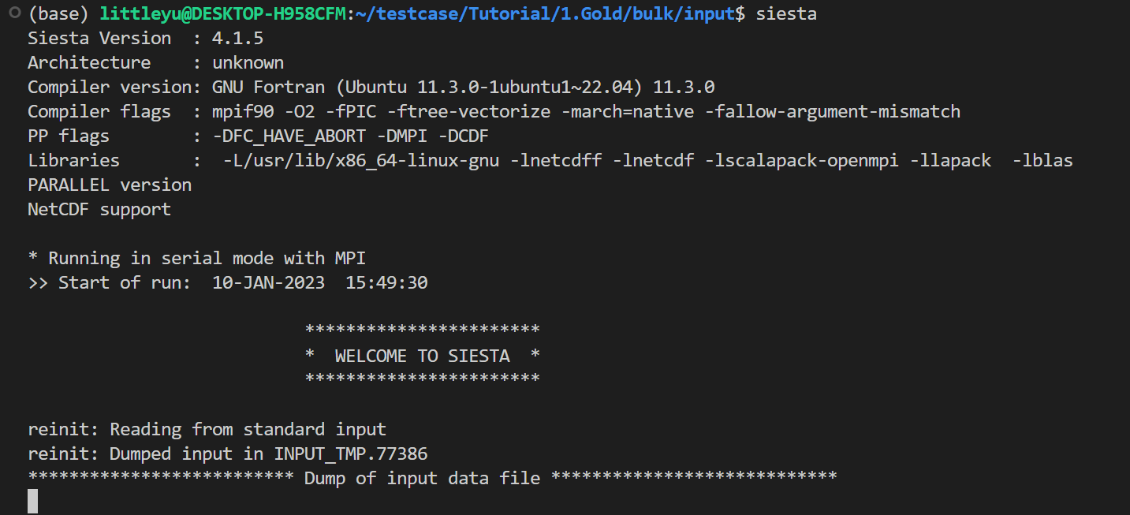Click the WELCOME TO SIESTA banner text
1130x515 pixels.
pos(422,356)
